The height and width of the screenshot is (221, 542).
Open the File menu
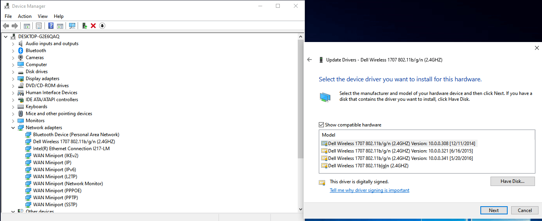(8, 16)
